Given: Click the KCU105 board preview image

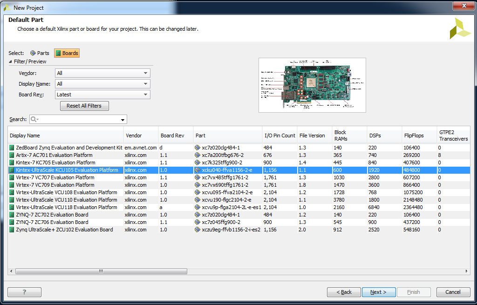Looking at the screenshot, I should point(312,85).
